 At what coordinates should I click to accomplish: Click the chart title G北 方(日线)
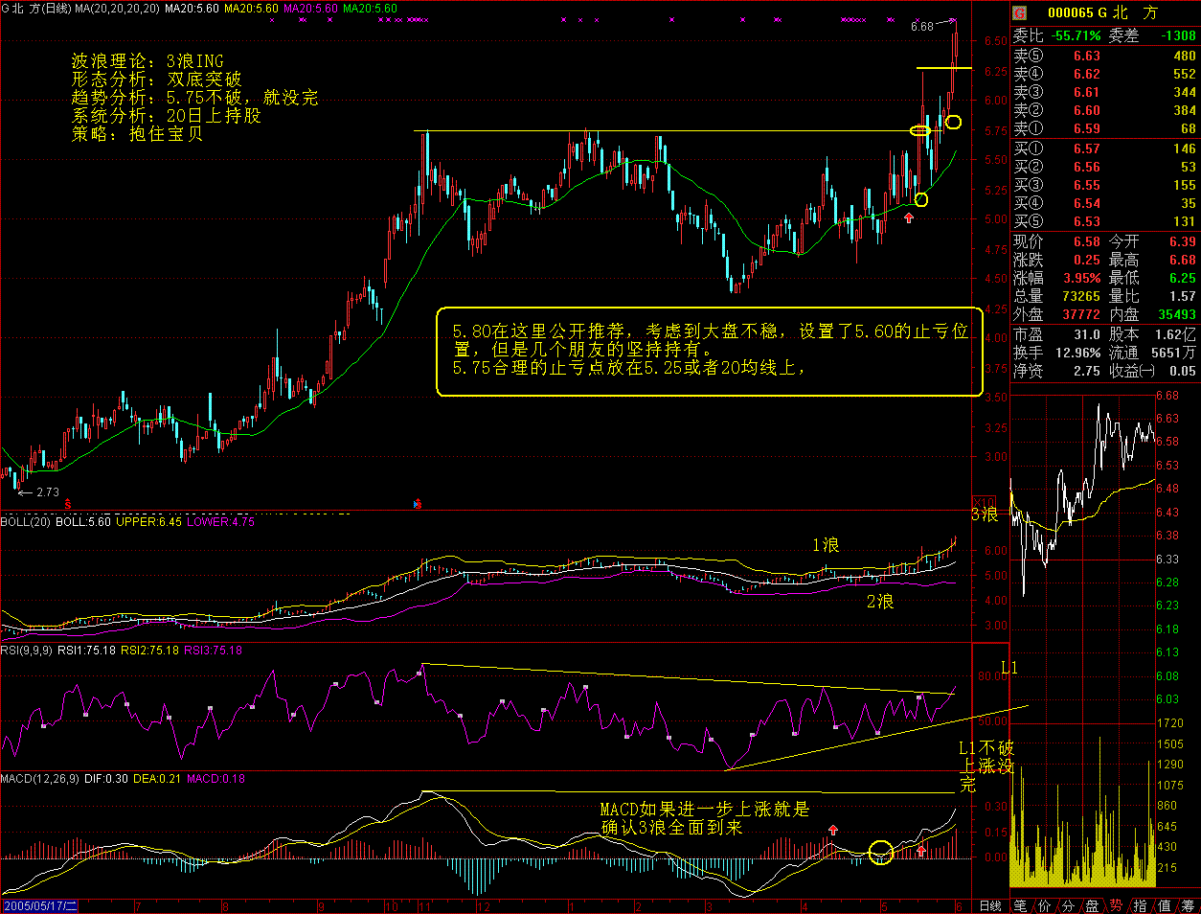coord(36,9)
